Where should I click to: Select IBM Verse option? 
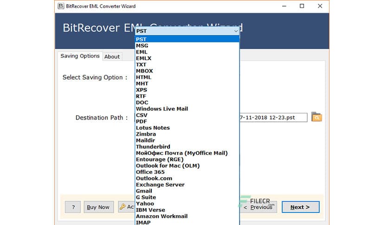coord(188,210)
